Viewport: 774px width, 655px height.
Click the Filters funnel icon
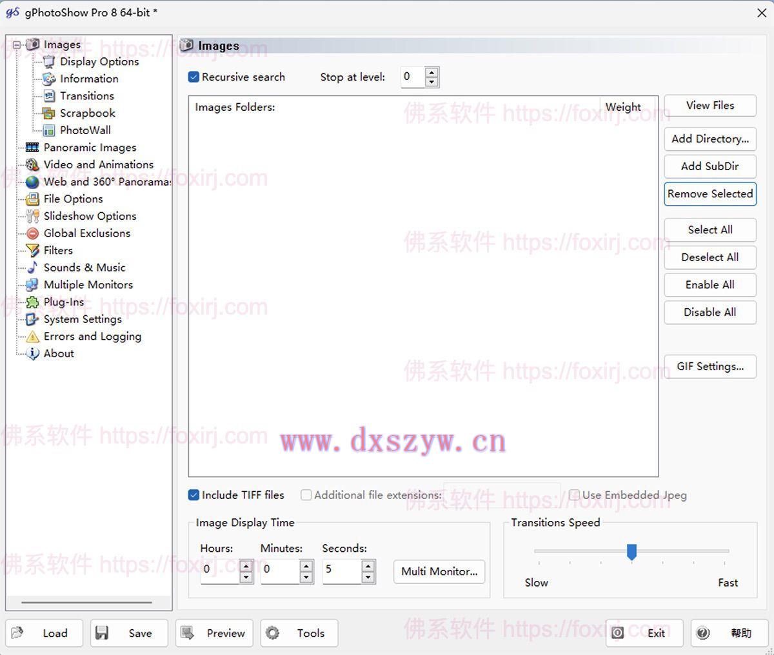(32, 251)
